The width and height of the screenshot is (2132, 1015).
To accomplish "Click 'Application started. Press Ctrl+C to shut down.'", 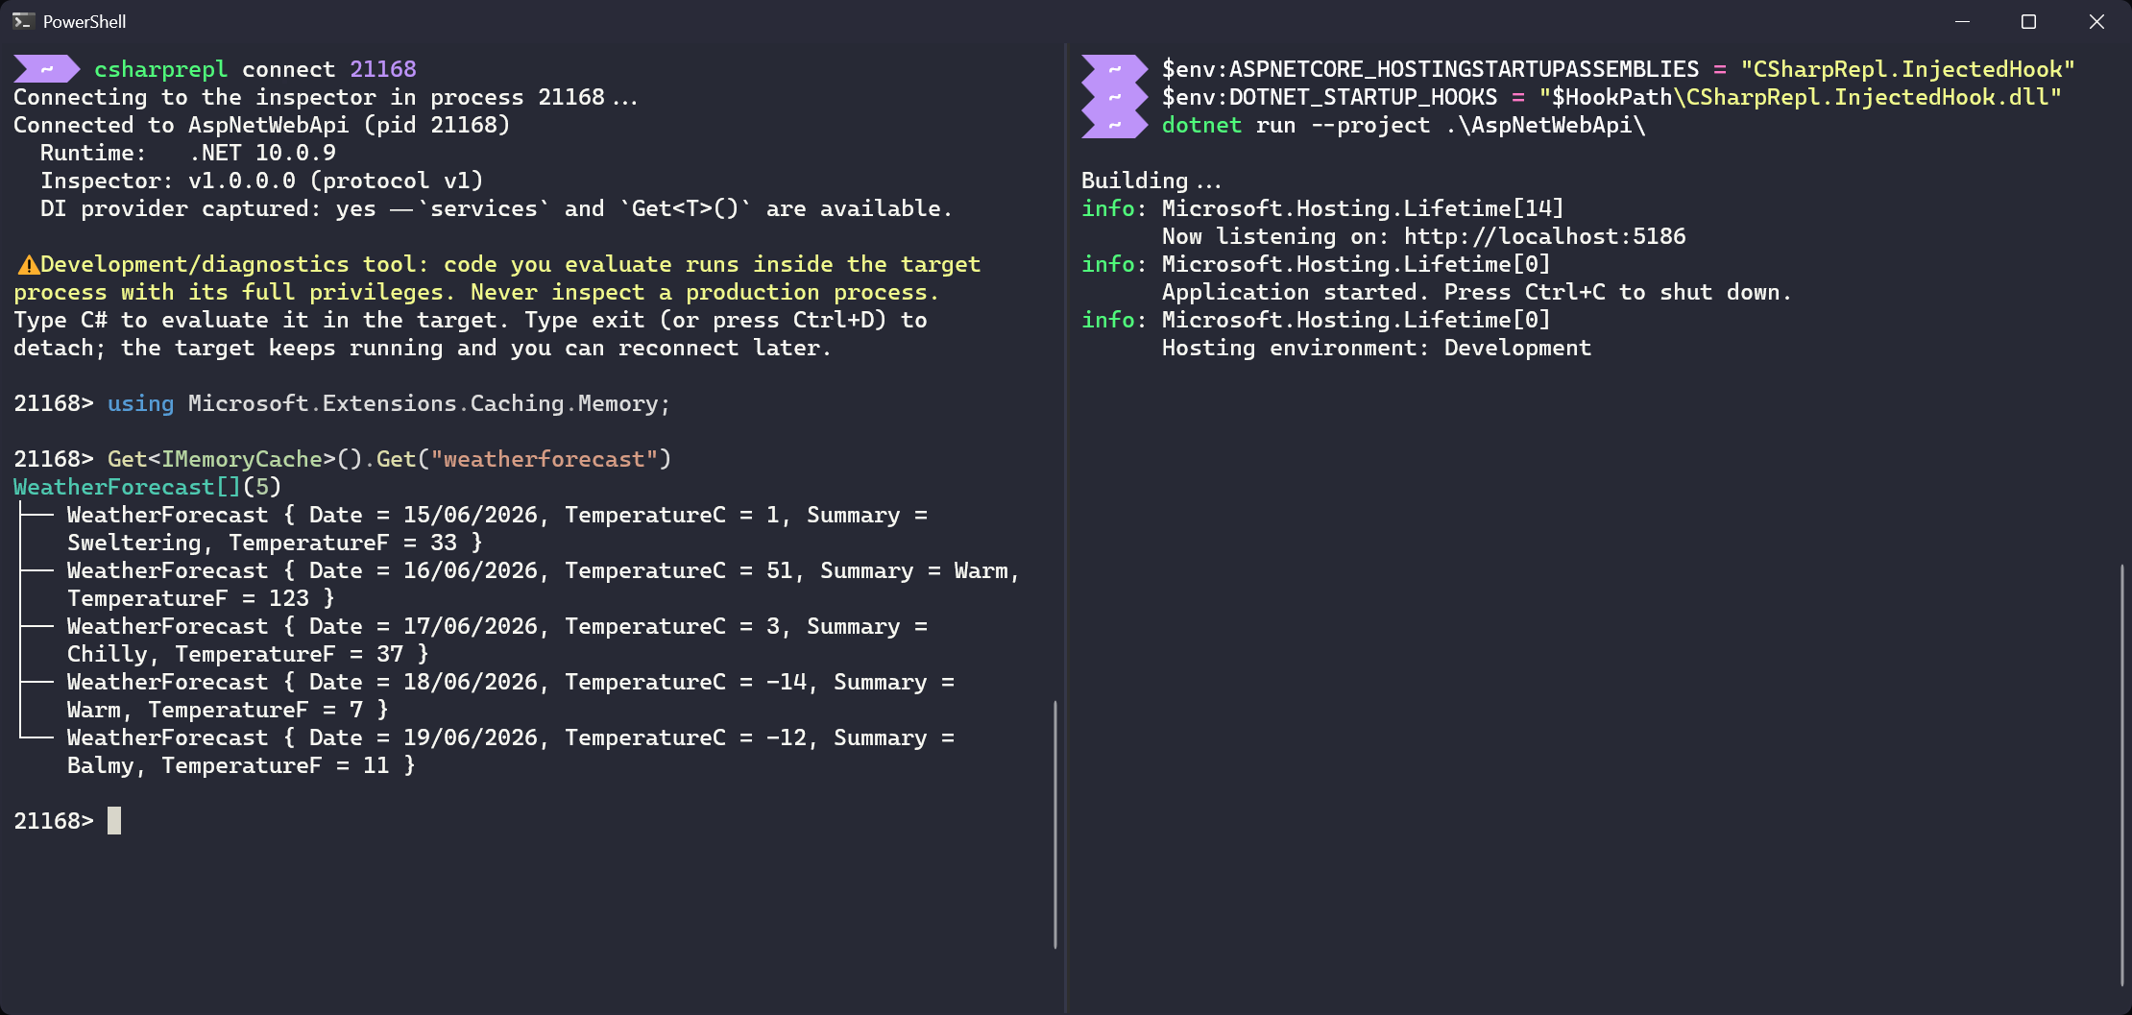I will point(1477,292).
